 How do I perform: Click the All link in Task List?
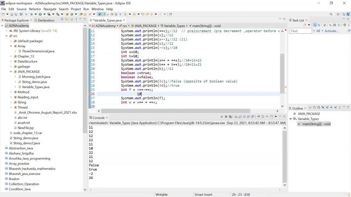click(318, 31)
